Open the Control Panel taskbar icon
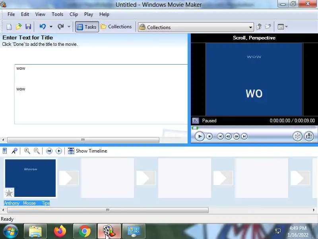Screen dimensions: 318x239 coord(134,231)
